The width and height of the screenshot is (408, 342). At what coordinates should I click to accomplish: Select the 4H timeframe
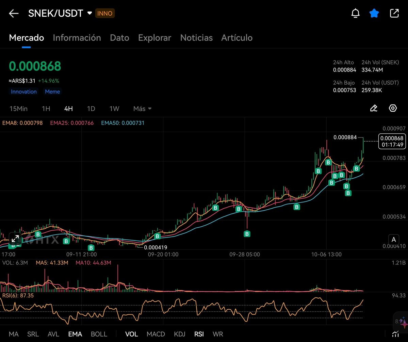pyautogui.click(x=68, y=109)
